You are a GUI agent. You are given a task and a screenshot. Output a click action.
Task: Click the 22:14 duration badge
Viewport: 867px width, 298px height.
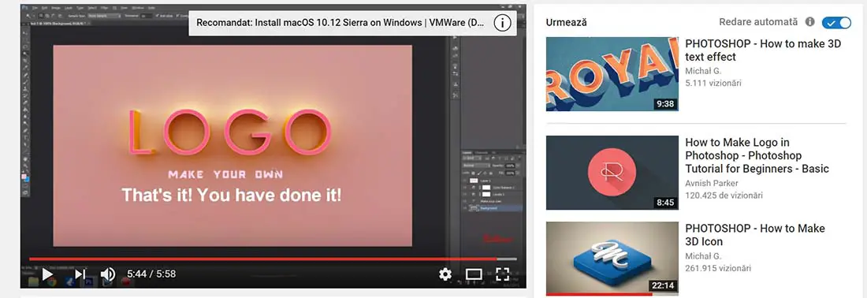point(663,286)
